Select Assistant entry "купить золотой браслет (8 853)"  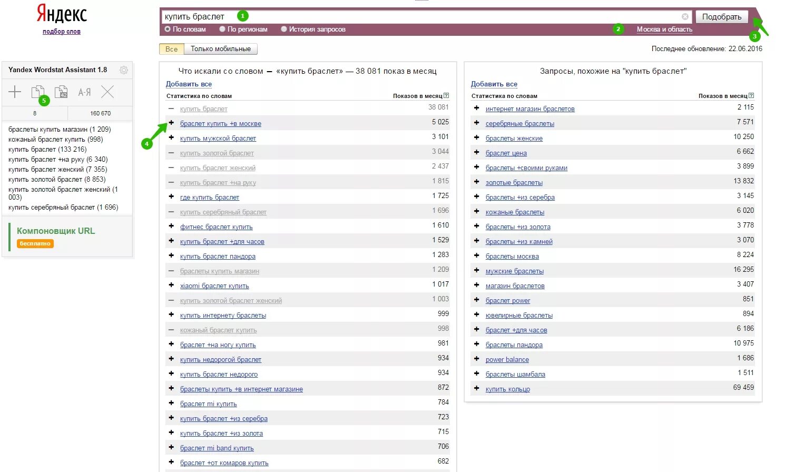tap(57, 180)
